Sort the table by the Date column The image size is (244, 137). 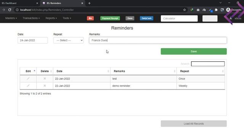(x=82, y=71)
